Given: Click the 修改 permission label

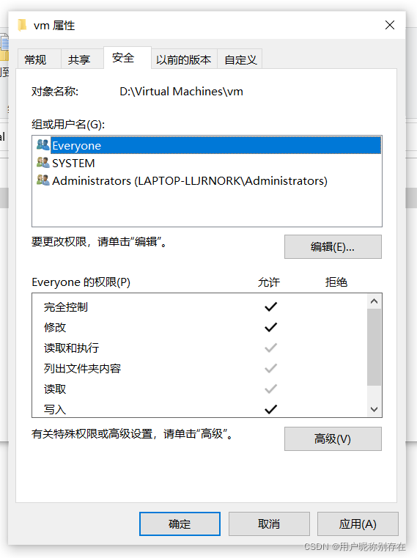Looking at the screenshot, I should click(55, 328).
